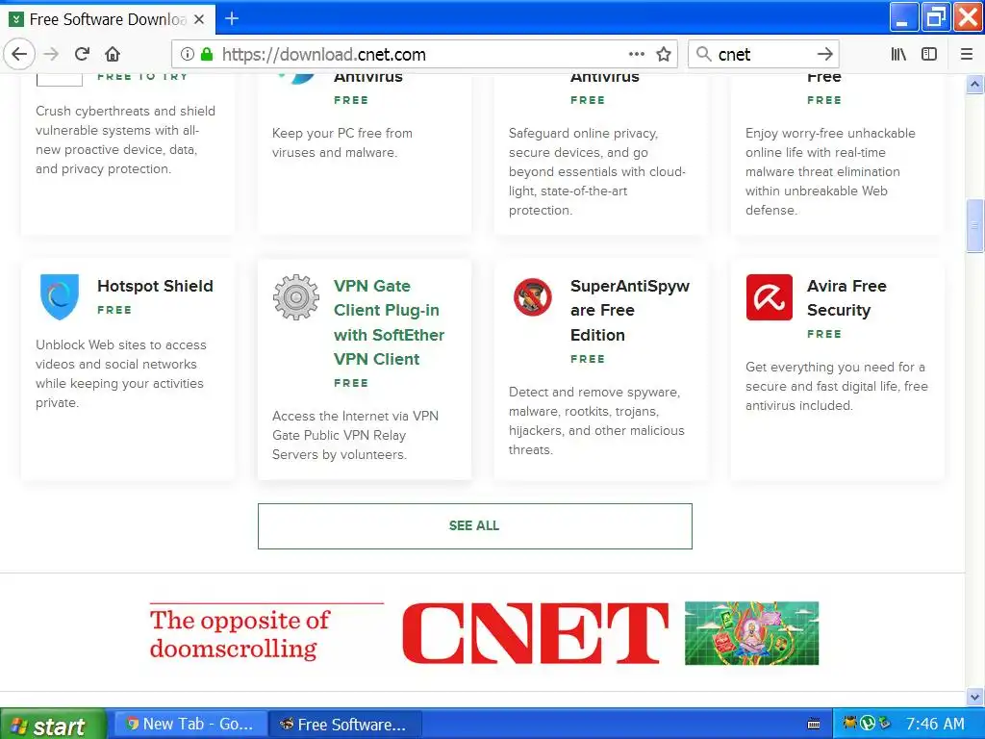Click 'Keep your PC free from viruses' text
This screenshot has height=739, width=985.
pos(342,142)
